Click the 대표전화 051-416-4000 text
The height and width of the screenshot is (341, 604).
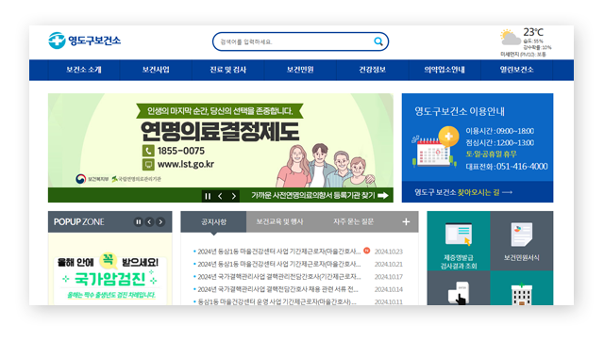click(507, 167)
